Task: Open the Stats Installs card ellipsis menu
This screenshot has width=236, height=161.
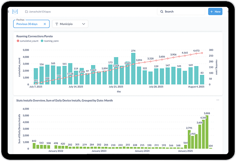Action: click(218, 100)
